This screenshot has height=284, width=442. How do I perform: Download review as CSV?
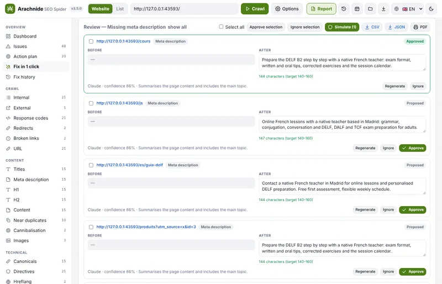372,27
